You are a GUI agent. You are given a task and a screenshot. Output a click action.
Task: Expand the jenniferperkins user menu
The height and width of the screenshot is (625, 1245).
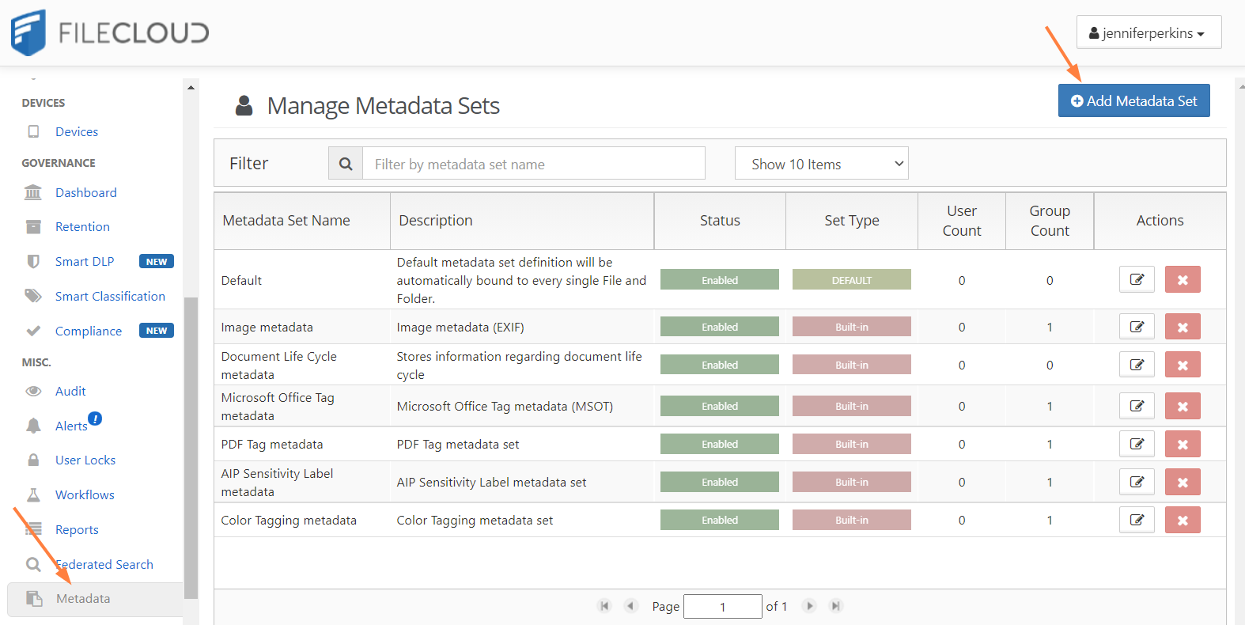pyautogui.click(x=1148, y=33)
